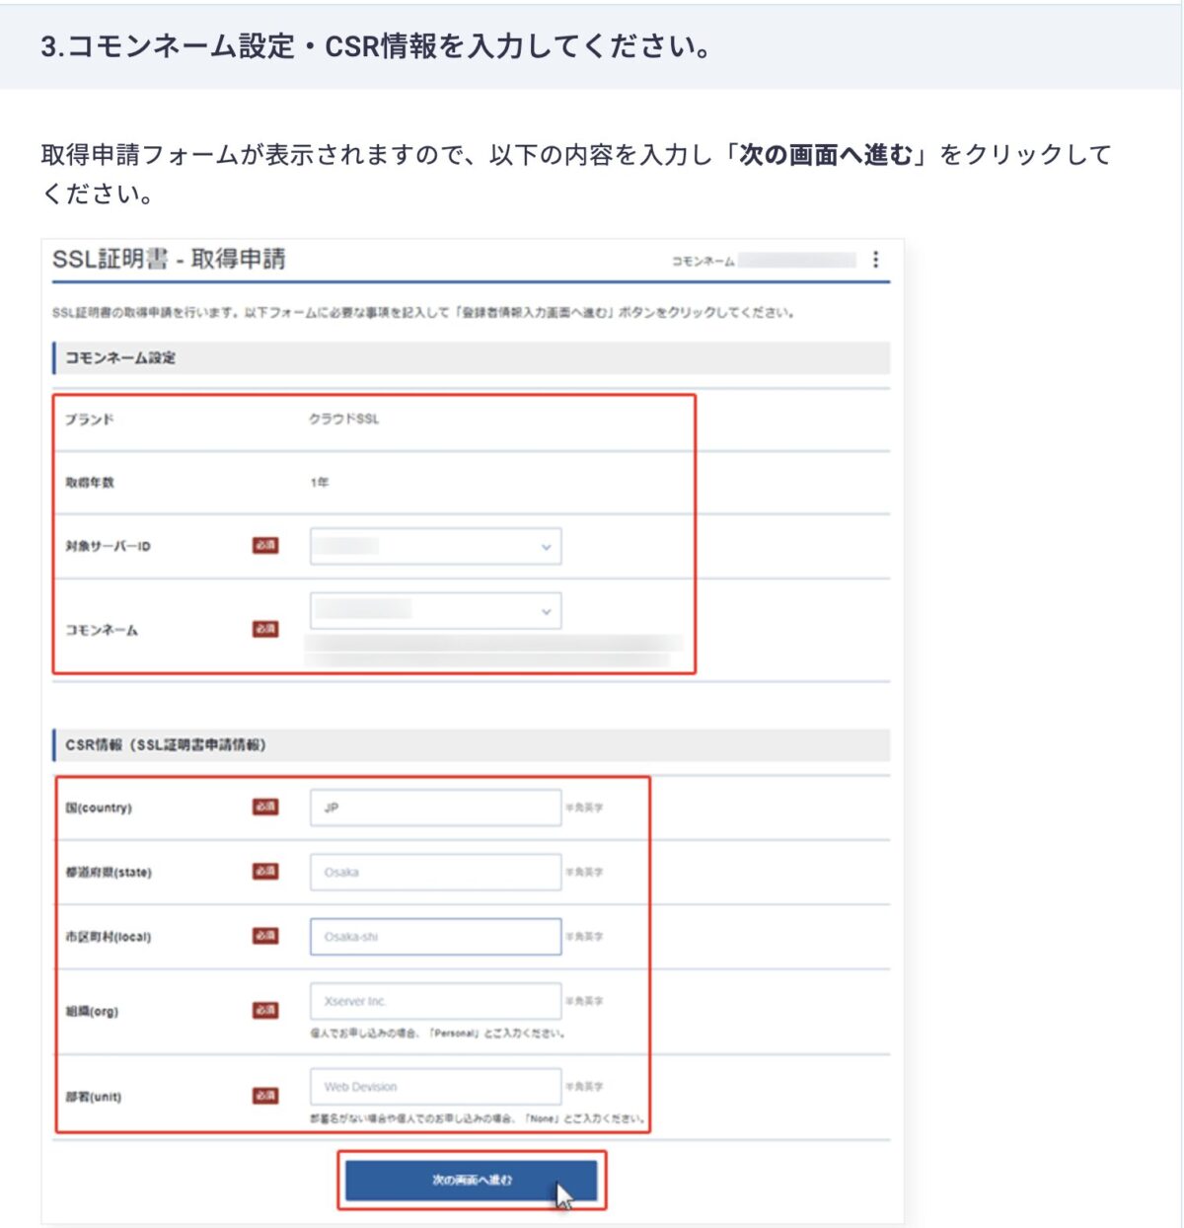Open the コモンネーム dropdown
Viewport: 1184px width, 1228px height.
(435, 611)
